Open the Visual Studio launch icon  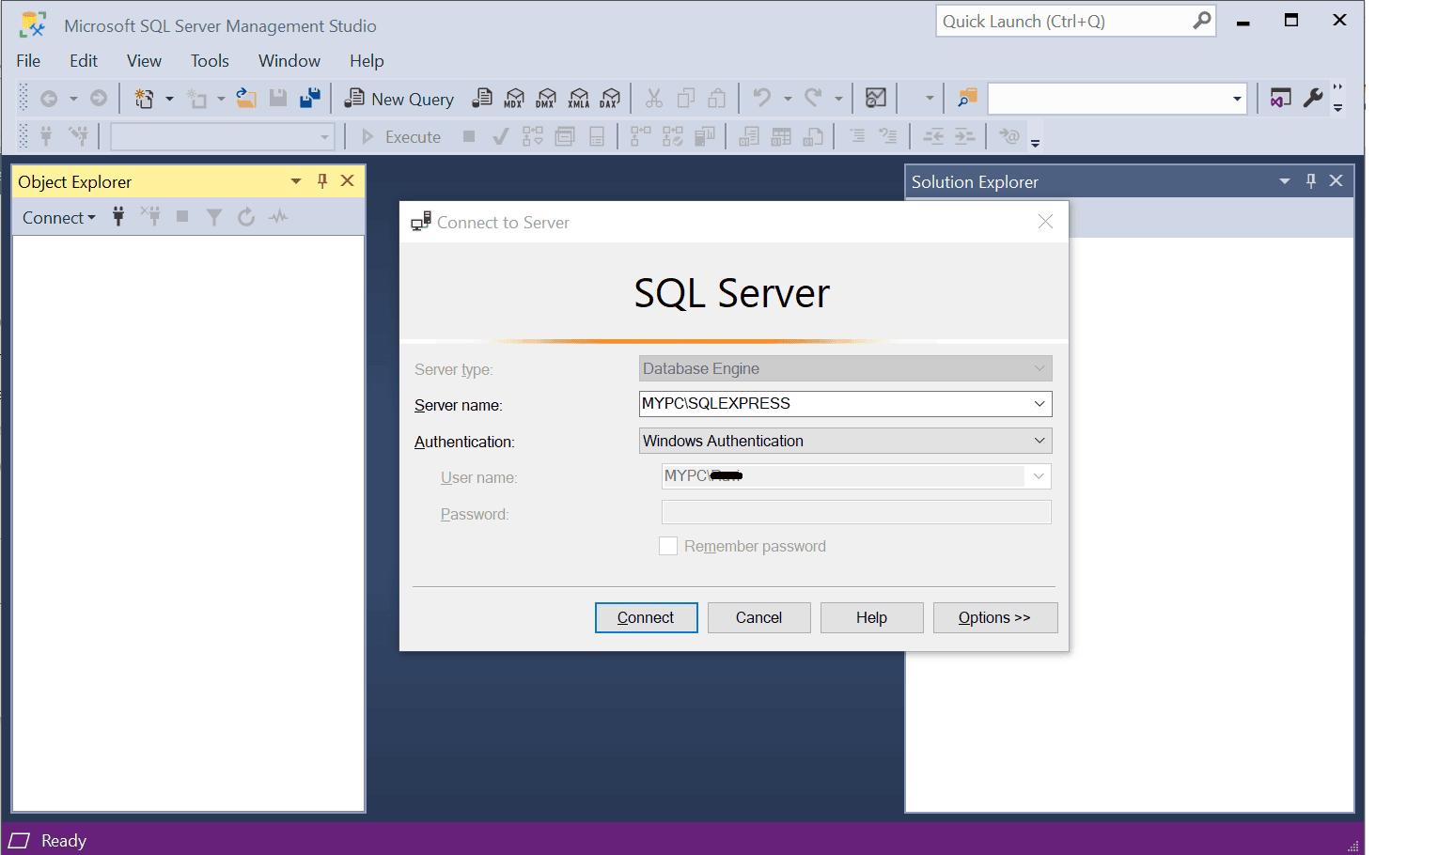(x=1279, y=98)
